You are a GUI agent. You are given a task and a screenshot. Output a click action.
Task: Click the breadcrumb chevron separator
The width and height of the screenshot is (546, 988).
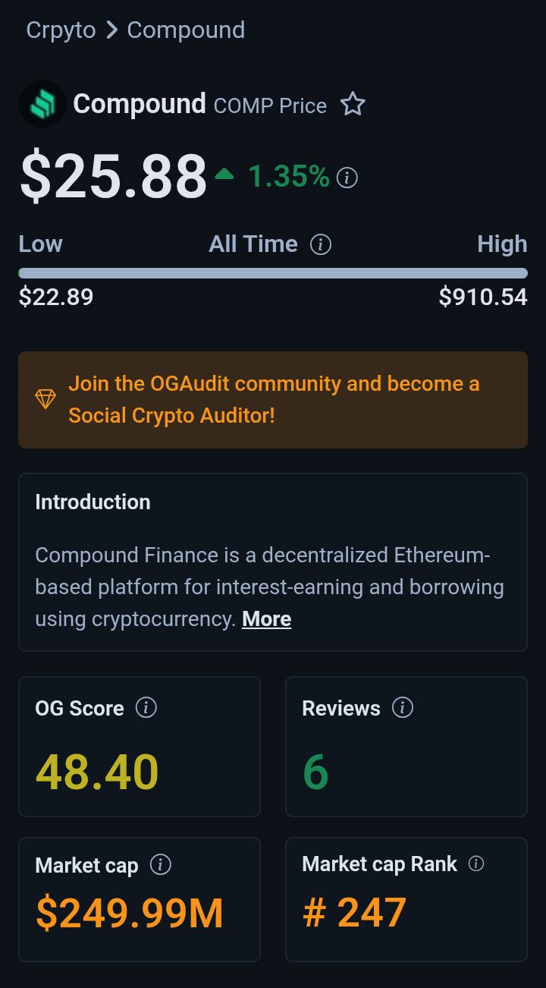[x=111, y=30]
